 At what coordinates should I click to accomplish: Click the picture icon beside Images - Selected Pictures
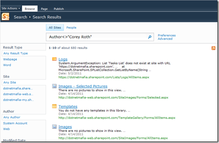click(x=54, y=86)
